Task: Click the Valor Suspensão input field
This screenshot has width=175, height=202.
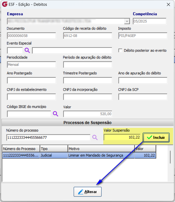Action: click(x=122, y=137)
